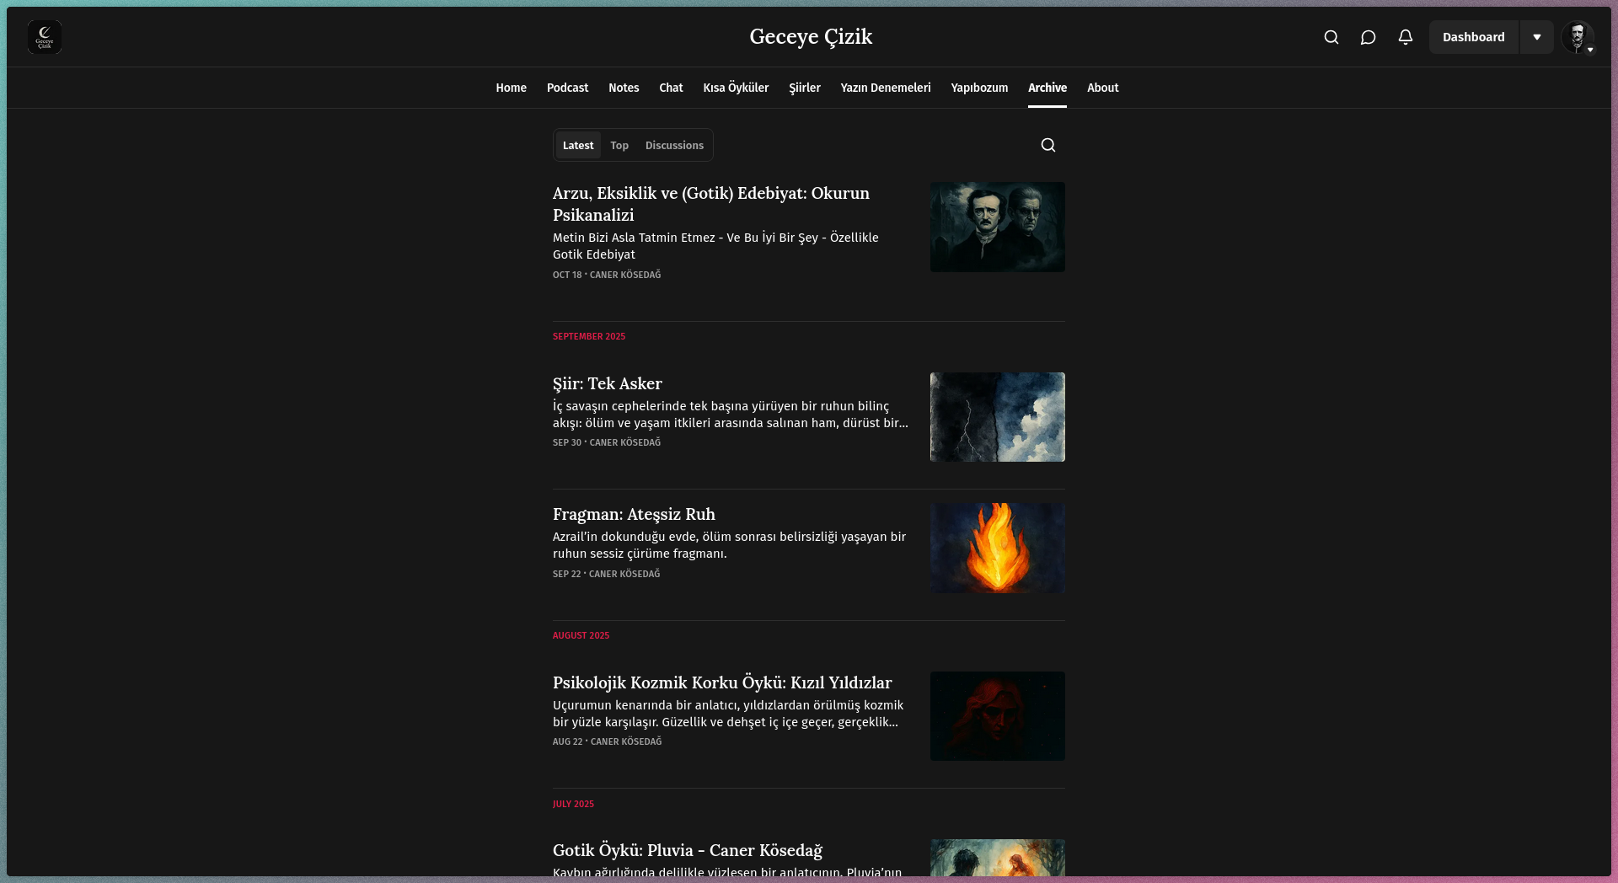Click the 'Uçurumun kenarında bir anlatıcı' description

pyautogui.click(x=728, y=714)
